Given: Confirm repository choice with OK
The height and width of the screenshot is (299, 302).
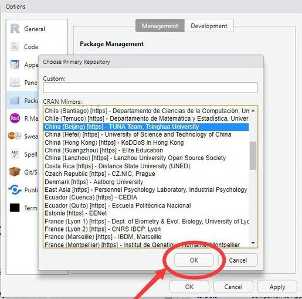Looking at the screenshot, I should pyautogui.click(x=194, y=260).
